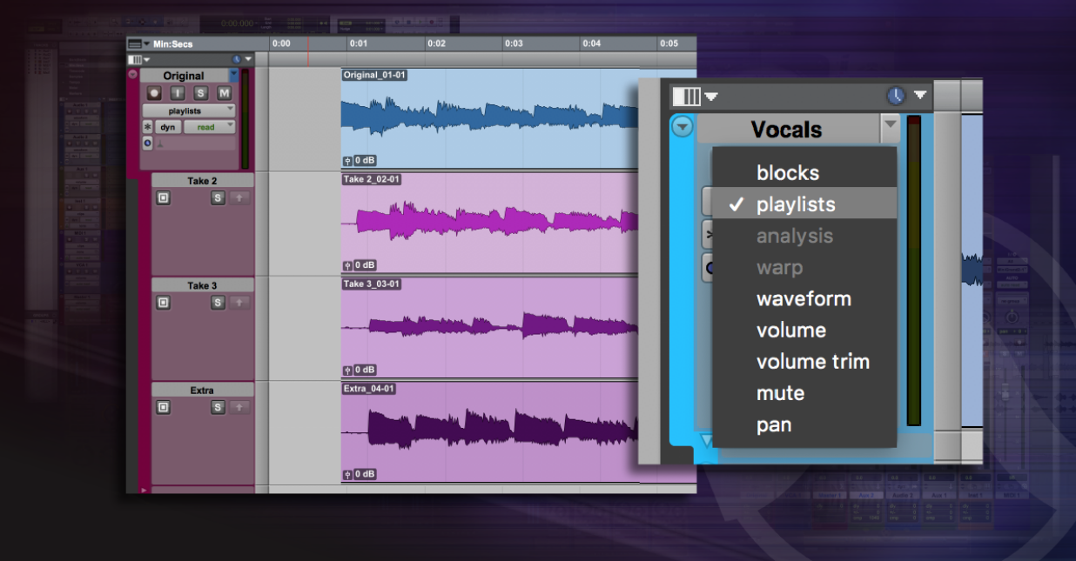Click the Extra lane name
Image resolution: width=1076 pixels, height=561 pixels.
(202, 391)
